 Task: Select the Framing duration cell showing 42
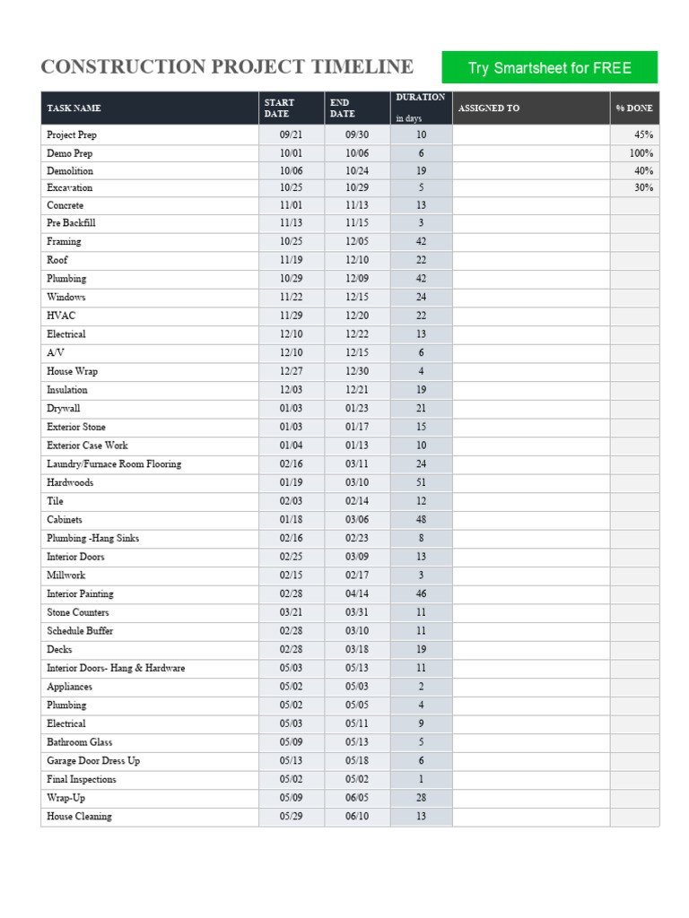pyautogui.click(x=422, y=241)
